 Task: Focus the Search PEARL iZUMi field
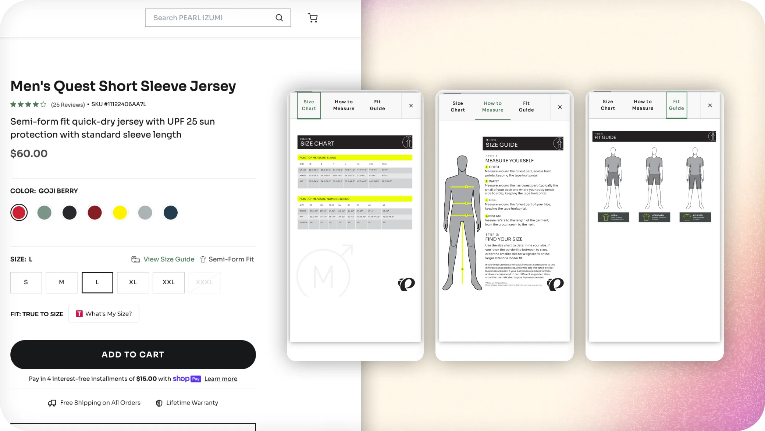pos(218,18)
